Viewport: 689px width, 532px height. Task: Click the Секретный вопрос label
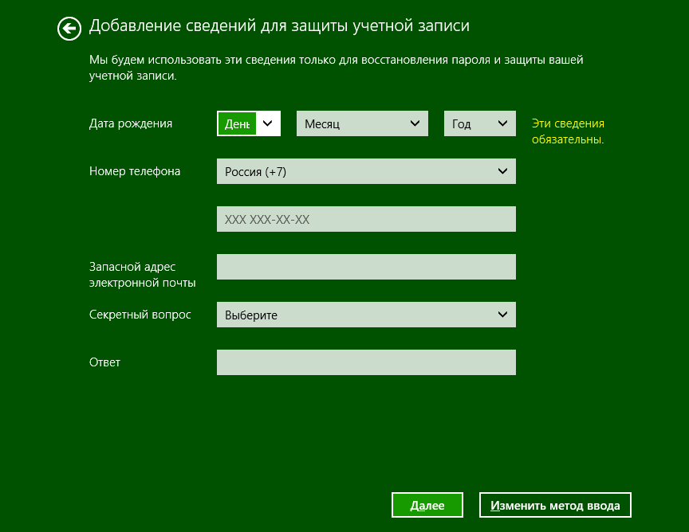click(140, 315)
